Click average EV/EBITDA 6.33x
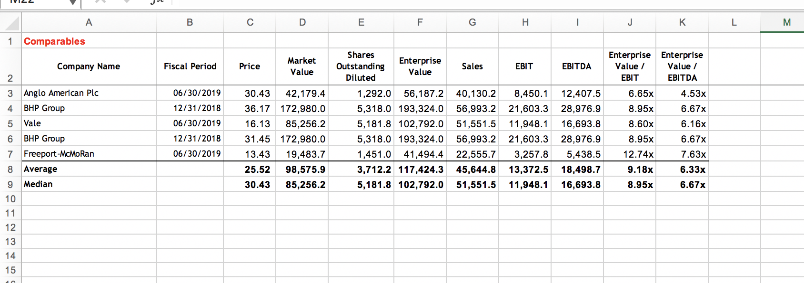 point(682,169)
